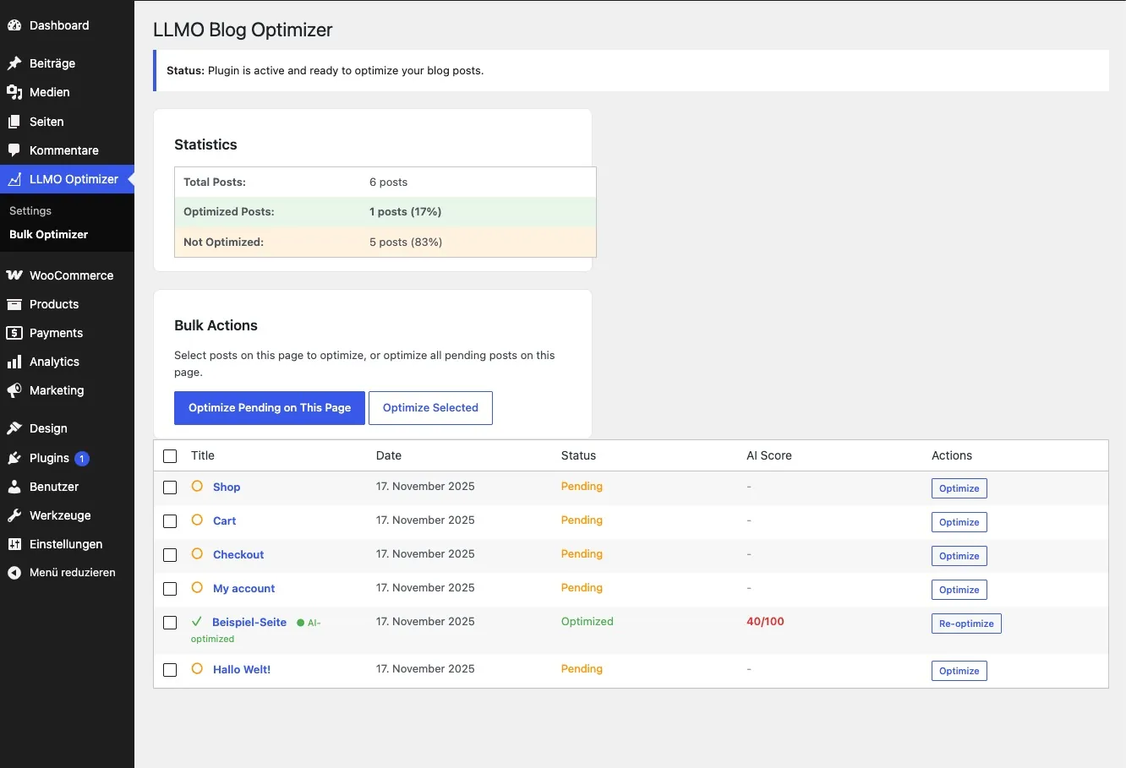1126x768 pixels.
Task: Click the pending circle icon beside Hallo Welt!
Action: pos(197,669)
